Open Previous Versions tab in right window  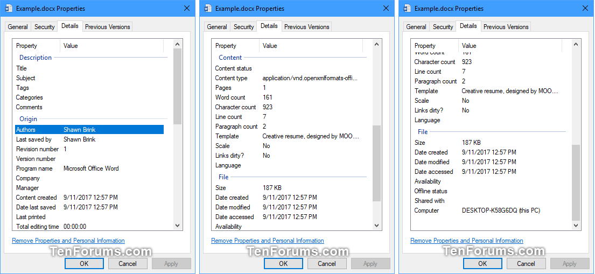[506, 26]
